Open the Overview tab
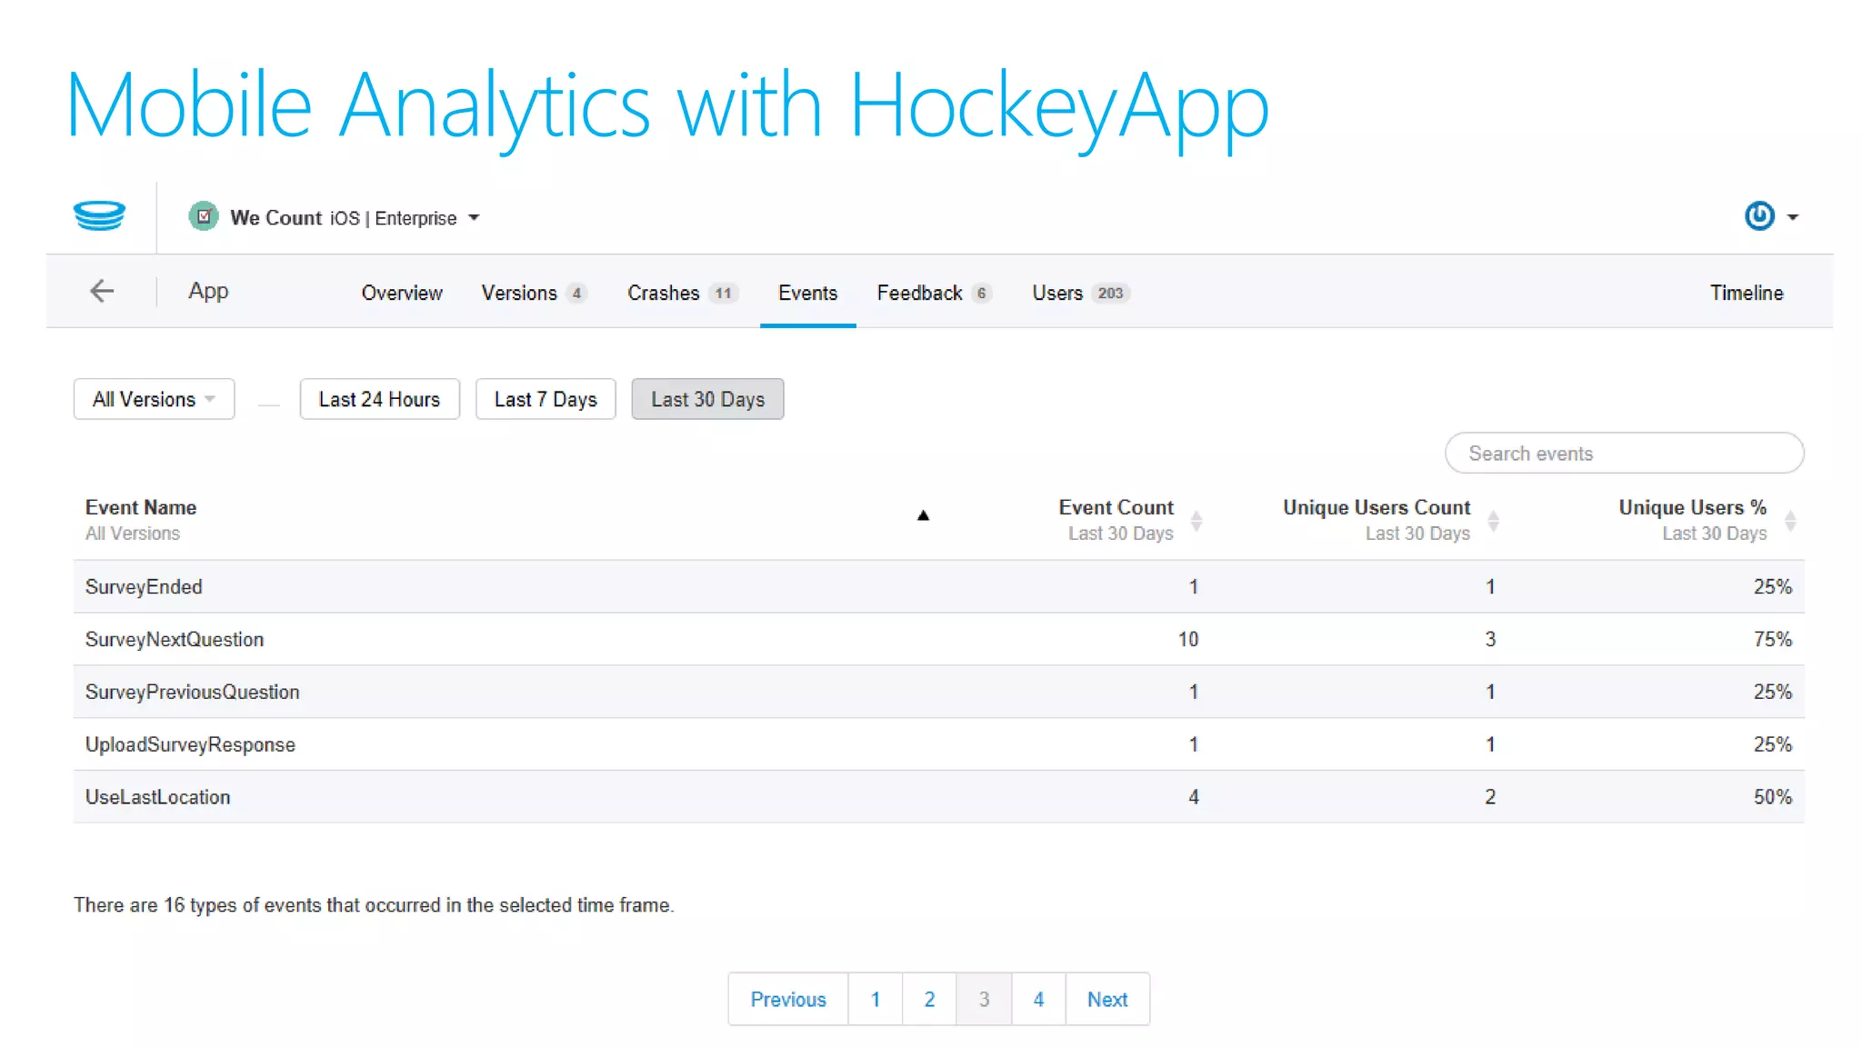This screenshot has width=1862, height=1047. (x=402, y=293)
